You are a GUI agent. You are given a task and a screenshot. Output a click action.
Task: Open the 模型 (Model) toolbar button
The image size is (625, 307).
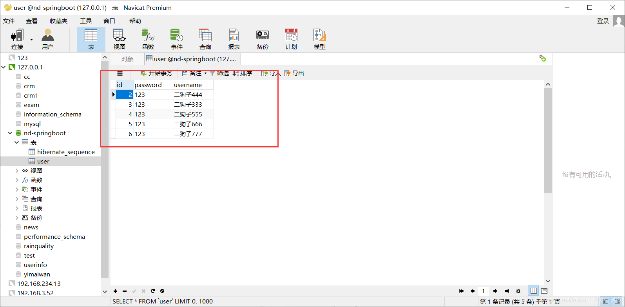pos(320,40)
